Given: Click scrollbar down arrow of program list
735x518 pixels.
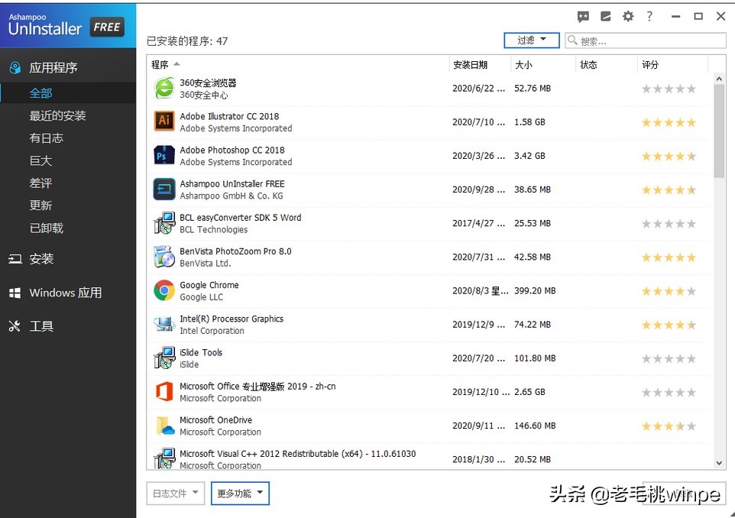Looking at the screenshot, I should [x=719, y=463].
